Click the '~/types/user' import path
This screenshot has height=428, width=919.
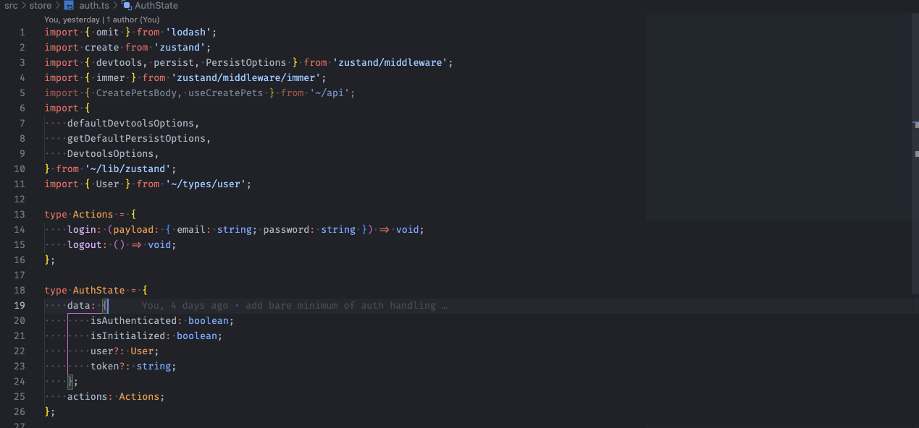[x=206, y=184]
